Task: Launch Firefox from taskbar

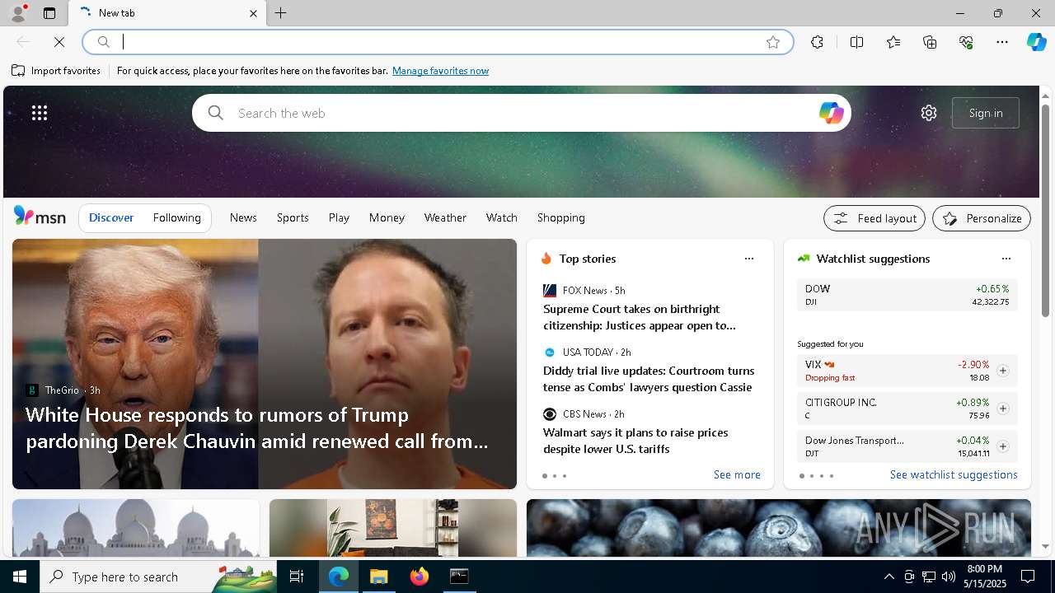Action: coord(420,577)
